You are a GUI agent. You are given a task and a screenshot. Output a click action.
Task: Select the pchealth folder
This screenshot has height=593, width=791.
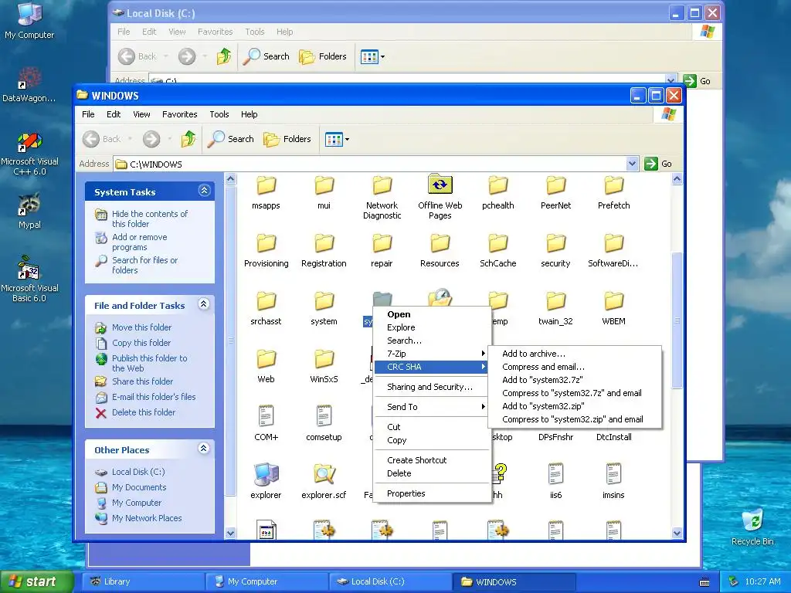[498, 185]
